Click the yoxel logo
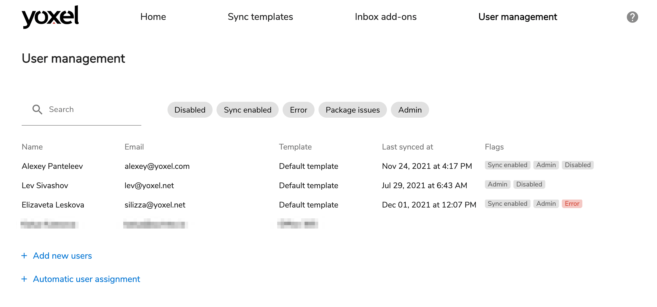Image resolution: width=657 pixels, height=307 pixels. point(50,16)
